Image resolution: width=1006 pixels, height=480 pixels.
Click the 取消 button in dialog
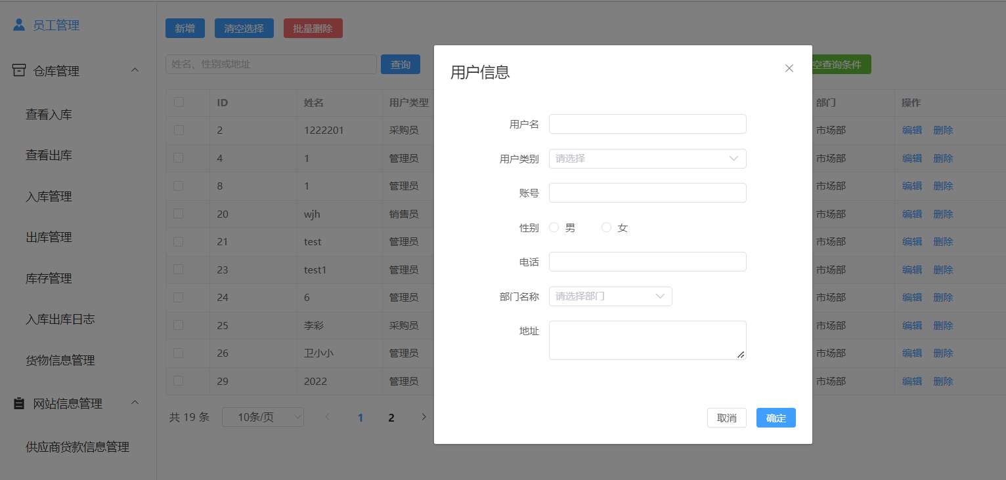(x=727, y=418)
